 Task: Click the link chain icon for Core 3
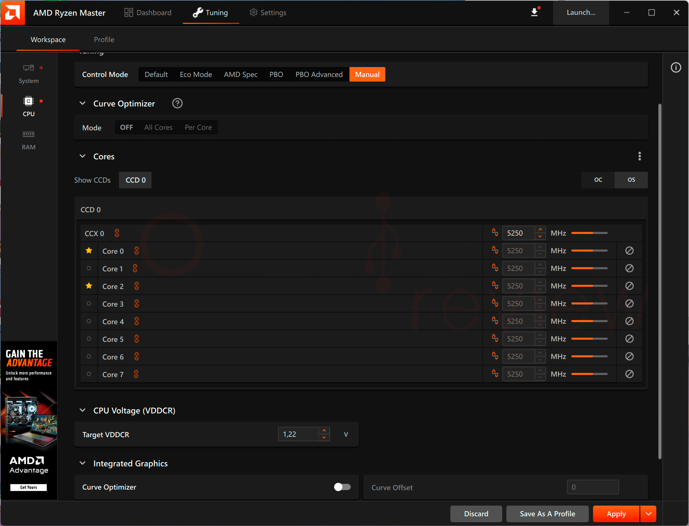(x=137, y=304)
